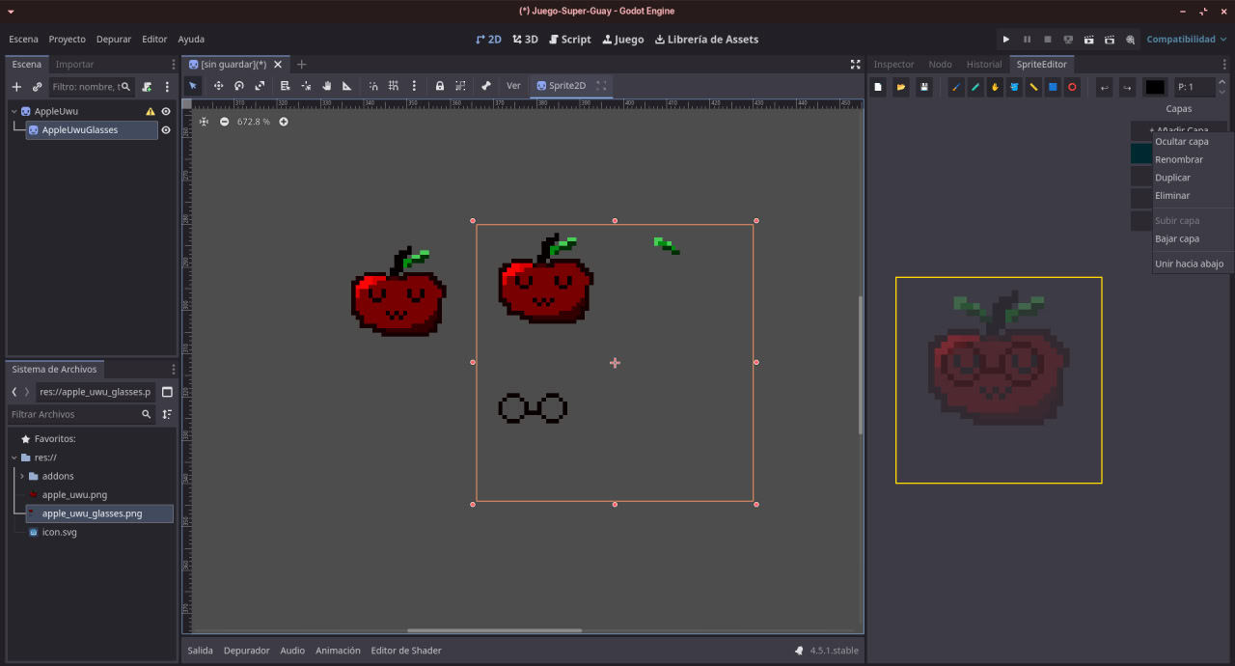Click the Script workspace button

569,40
